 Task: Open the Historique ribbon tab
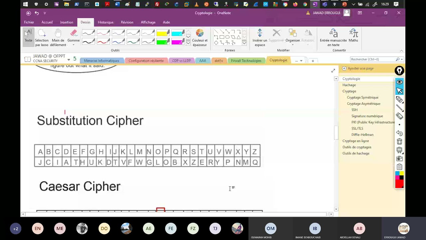point(106,22)
